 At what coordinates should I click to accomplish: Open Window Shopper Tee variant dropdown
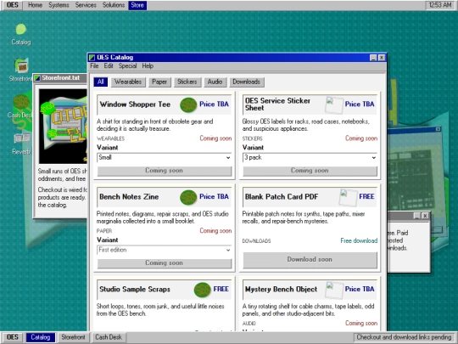[x=165, y=157]
